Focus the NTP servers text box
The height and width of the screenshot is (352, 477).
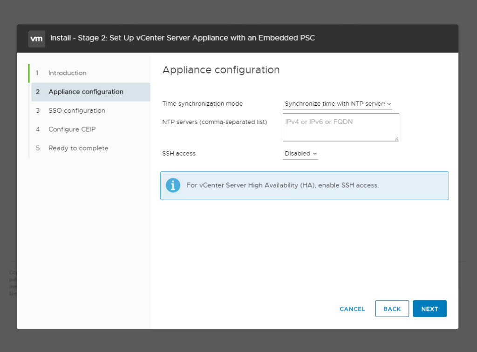(341, 127)
